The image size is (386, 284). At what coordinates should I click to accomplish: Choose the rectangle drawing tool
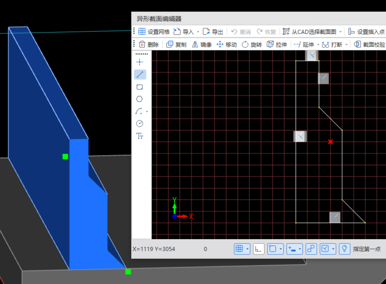140,87
